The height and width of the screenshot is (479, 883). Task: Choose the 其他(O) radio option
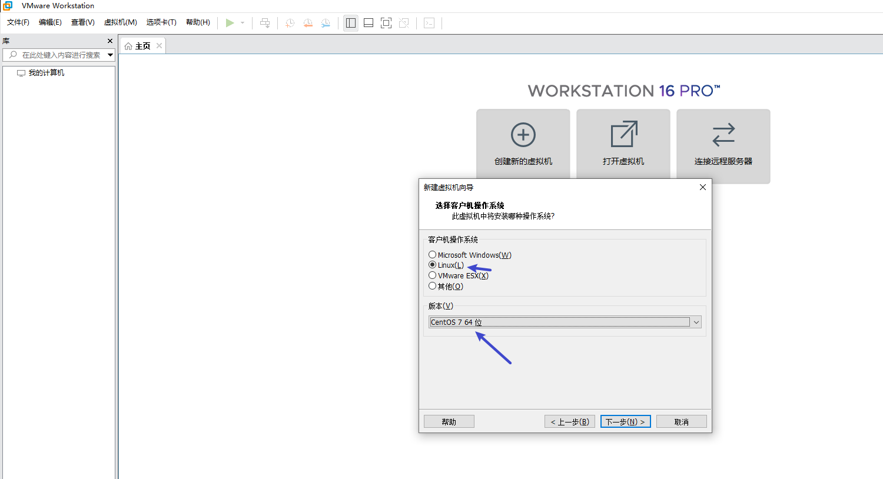pos(433,286)
